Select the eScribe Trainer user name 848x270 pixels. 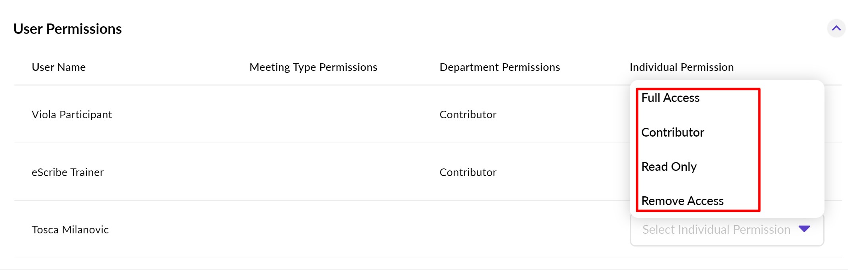[x=68, y=172]
